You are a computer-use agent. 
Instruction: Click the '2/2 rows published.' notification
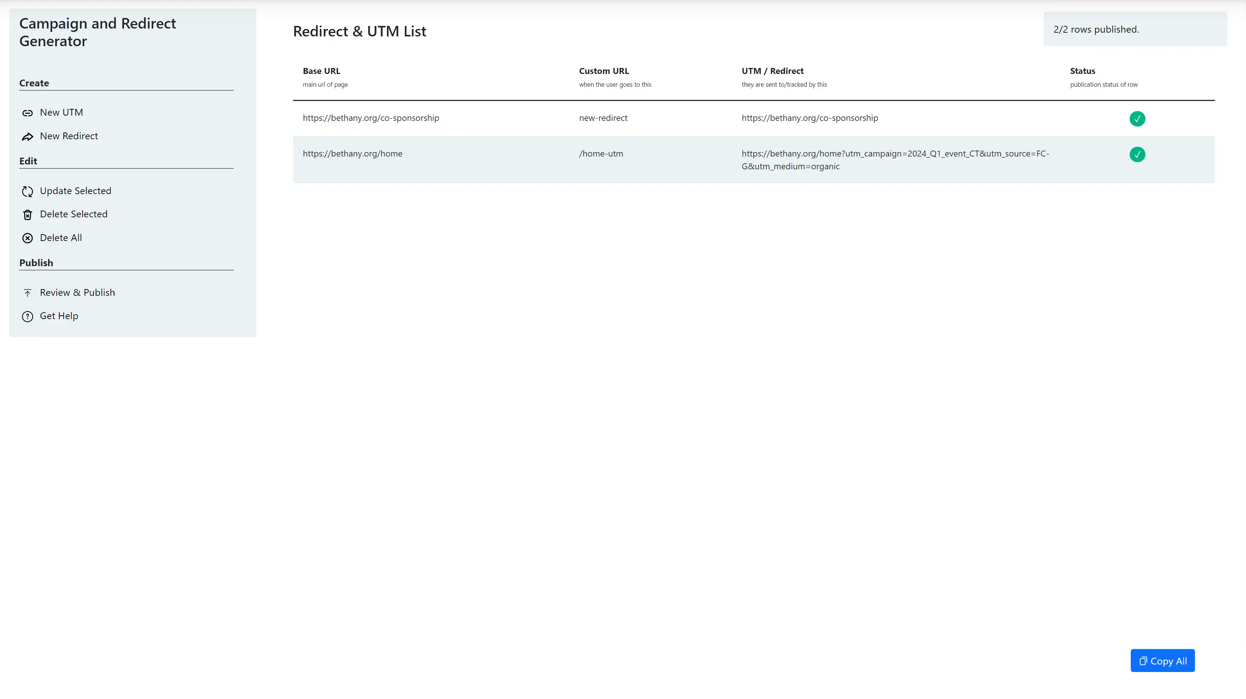[x=1135, y=29]
